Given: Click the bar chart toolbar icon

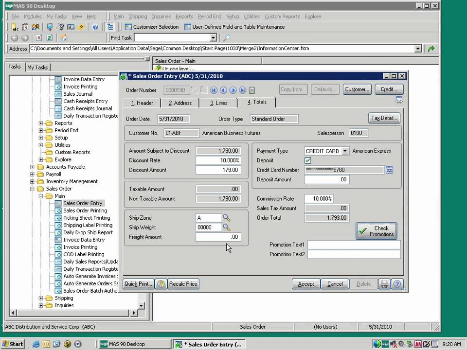Looking at the screenshot, I should tap(71, 27).
